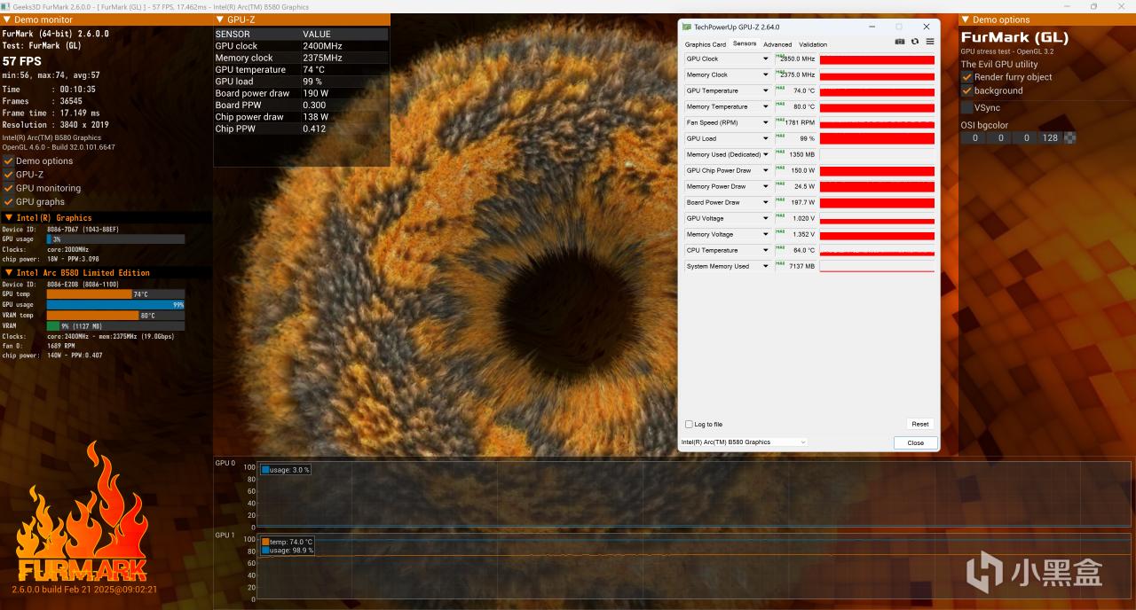1136x610 pixels.
Task: Click the Intel Arc GPU usage bar showing 99%
Action: pos(115,304)
